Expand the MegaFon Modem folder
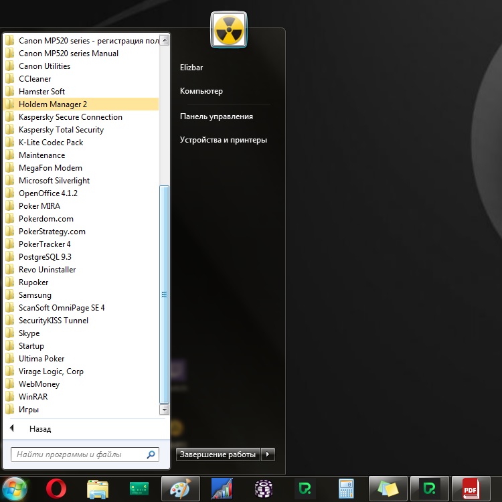Screen dimensions: 502x502 tap(81, 168)
